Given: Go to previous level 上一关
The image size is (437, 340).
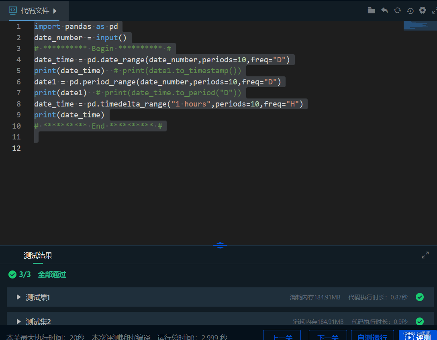Looking at the screenshot, I should pyautogui.click(x=282, y=335).
